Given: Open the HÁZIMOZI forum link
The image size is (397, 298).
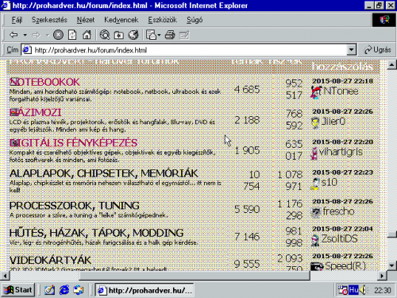Looking at the screenshot, I should tap(35, 112).
